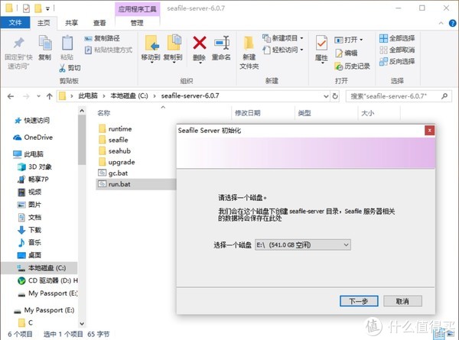Open recent locations dropdown arrow
The image size is (459, 340).
pos(39,96)
